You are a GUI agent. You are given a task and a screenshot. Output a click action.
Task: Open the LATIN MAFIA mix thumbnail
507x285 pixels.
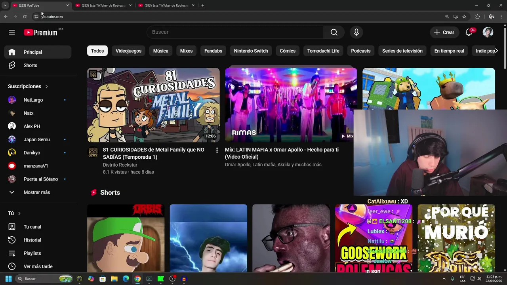click(x=291, y=105)
